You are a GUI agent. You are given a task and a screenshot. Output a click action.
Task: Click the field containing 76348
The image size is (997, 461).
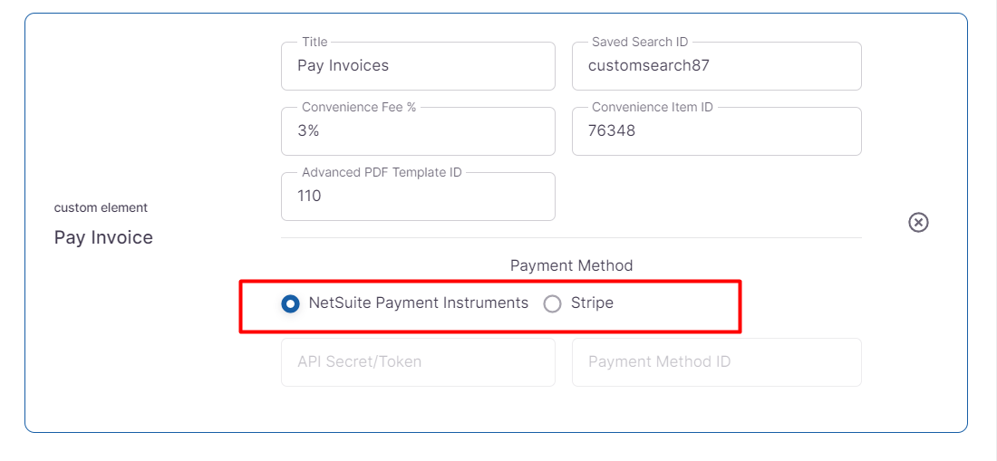pyautogui.click(x=715, y=131)
